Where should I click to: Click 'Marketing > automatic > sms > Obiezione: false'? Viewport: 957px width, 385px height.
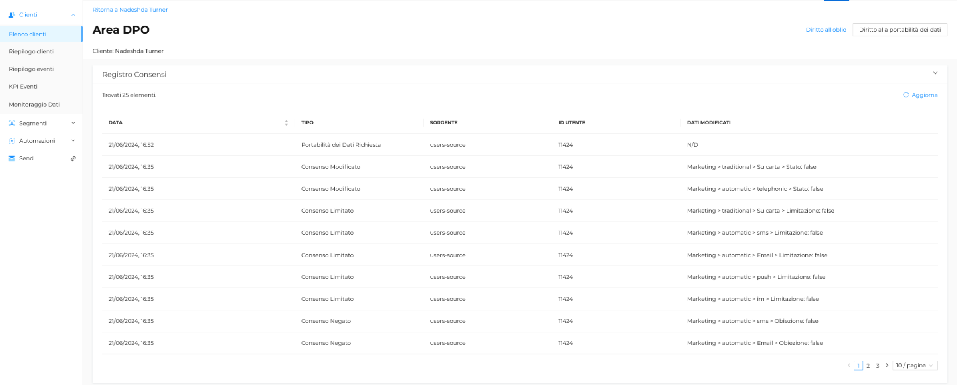pyautogui.click(x=752, y=321)
